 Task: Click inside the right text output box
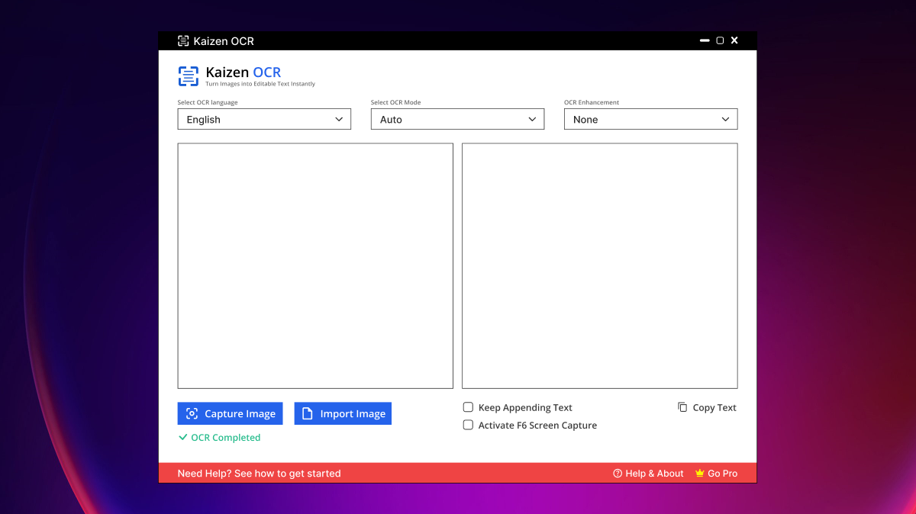pyautogui.click(x=599, y=266)
